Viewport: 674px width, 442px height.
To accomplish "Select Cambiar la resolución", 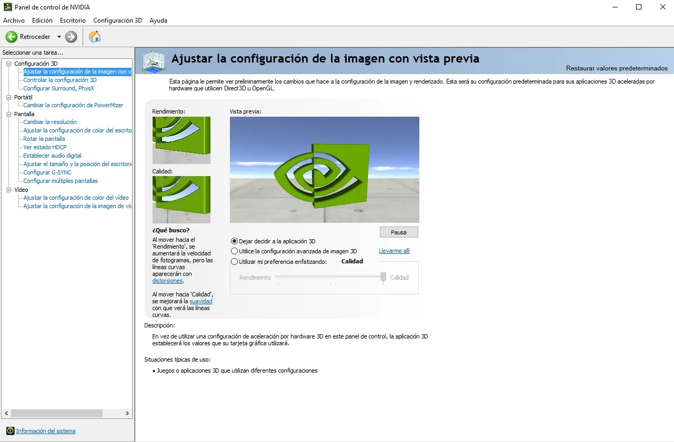I will (50, 122).
